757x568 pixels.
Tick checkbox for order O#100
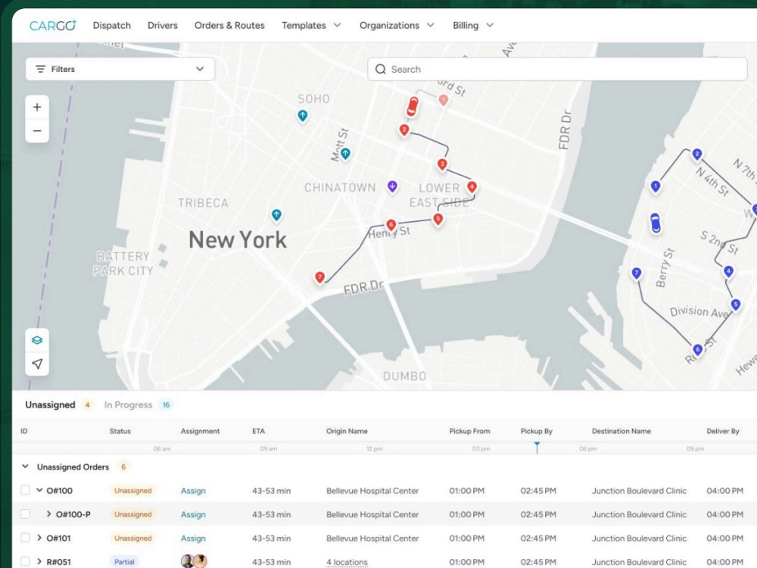click(25, 490)
